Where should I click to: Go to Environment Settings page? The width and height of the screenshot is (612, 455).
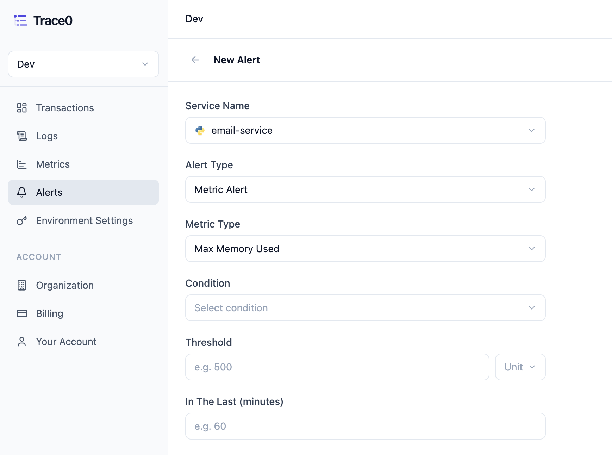(x=83, y=220)
